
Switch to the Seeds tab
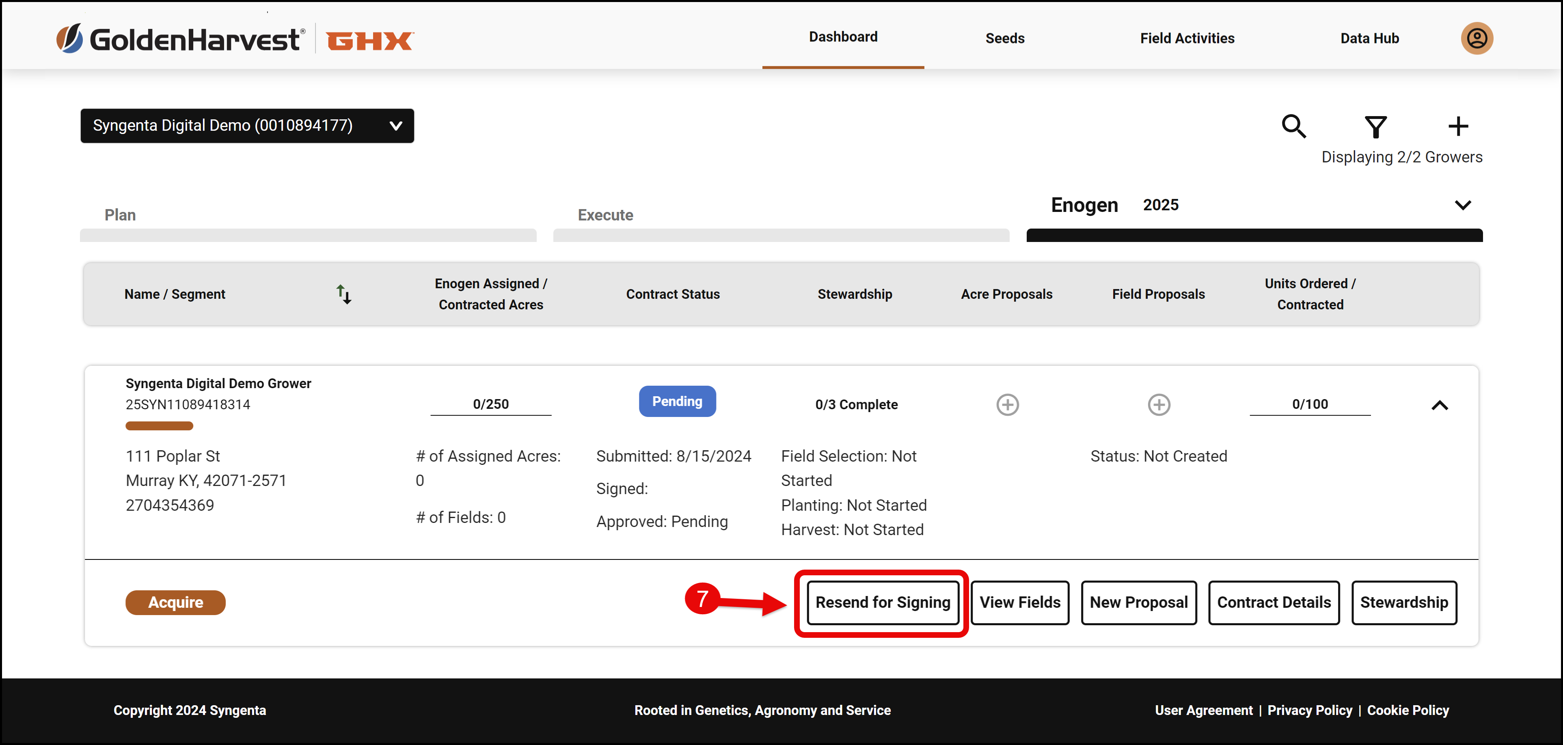coord(1004,38)
